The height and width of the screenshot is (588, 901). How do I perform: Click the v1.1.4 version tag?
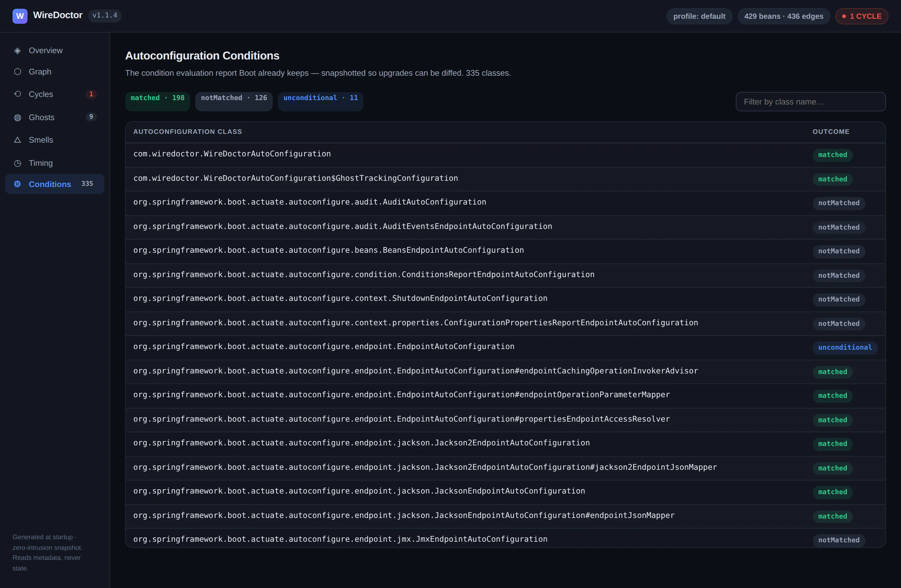click(x=105, y=16)
